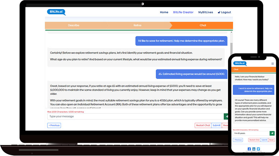Click the Reset button on phone

(271, 140)
